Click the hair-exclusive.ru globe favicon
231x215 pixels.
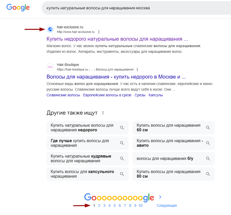(x=50, y=29)
